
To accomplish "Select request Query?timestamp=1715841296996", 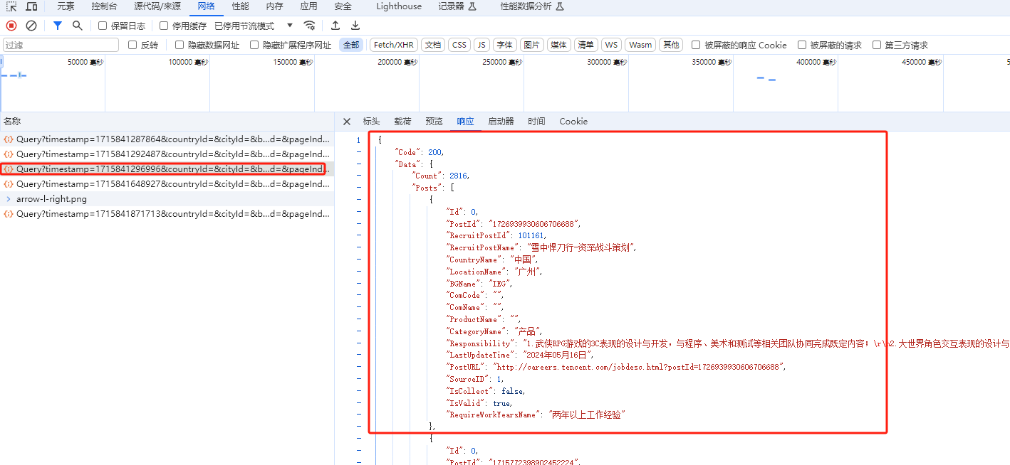I will pos(167,169).
